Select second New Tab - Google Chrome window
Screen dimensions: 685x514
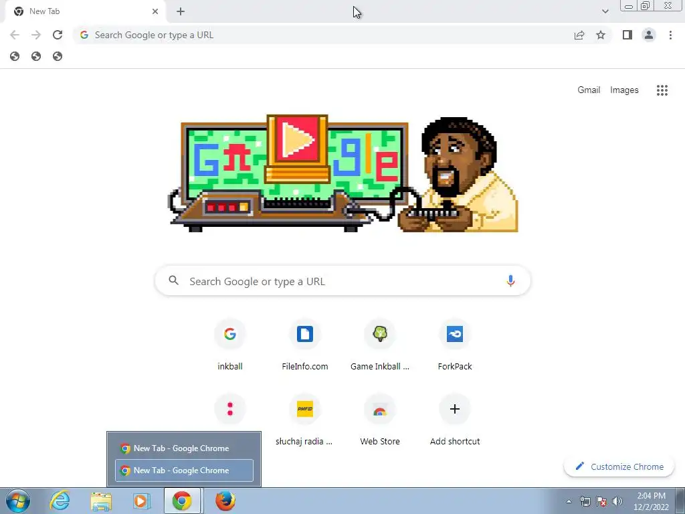click(x=184, y=470)
